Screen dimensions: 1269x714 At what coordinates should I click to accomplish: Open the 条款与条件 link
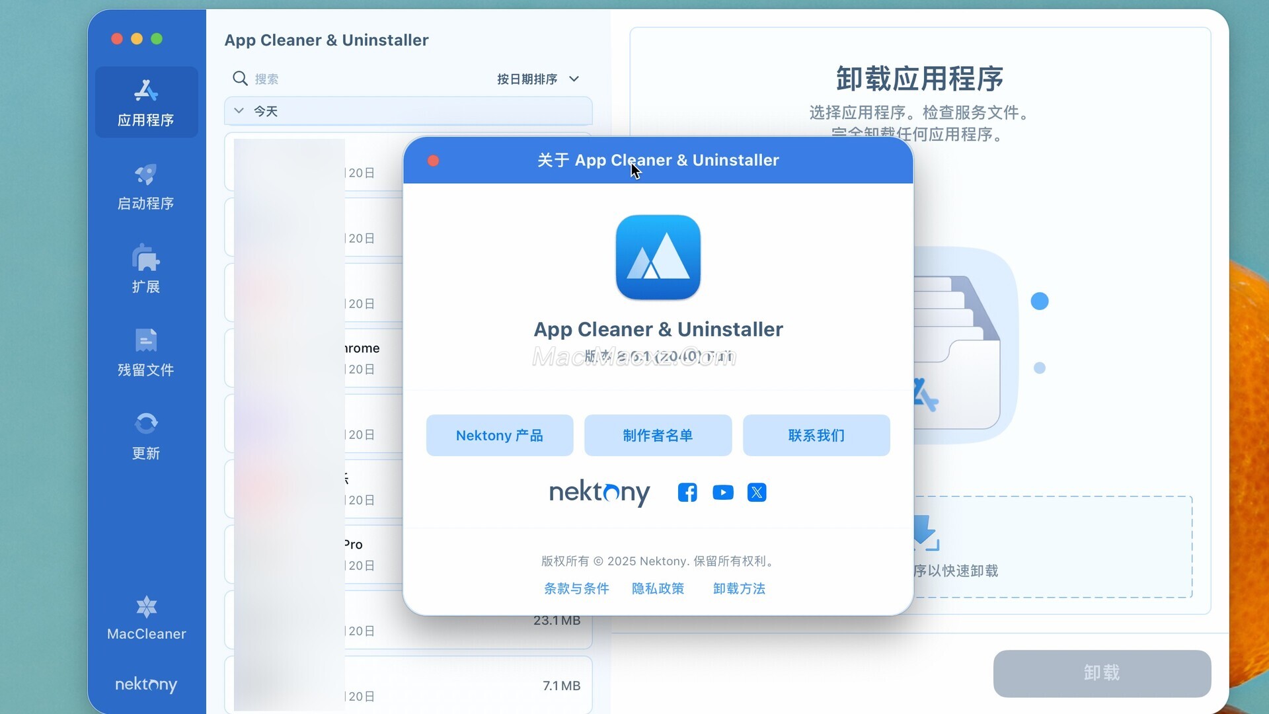click(576, 588)
